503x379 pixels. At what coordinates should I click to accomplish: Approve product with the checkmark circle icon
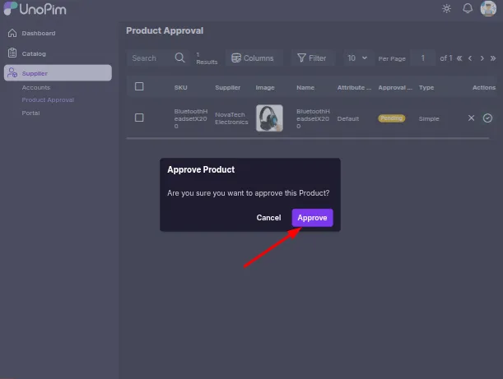[487, 118]
